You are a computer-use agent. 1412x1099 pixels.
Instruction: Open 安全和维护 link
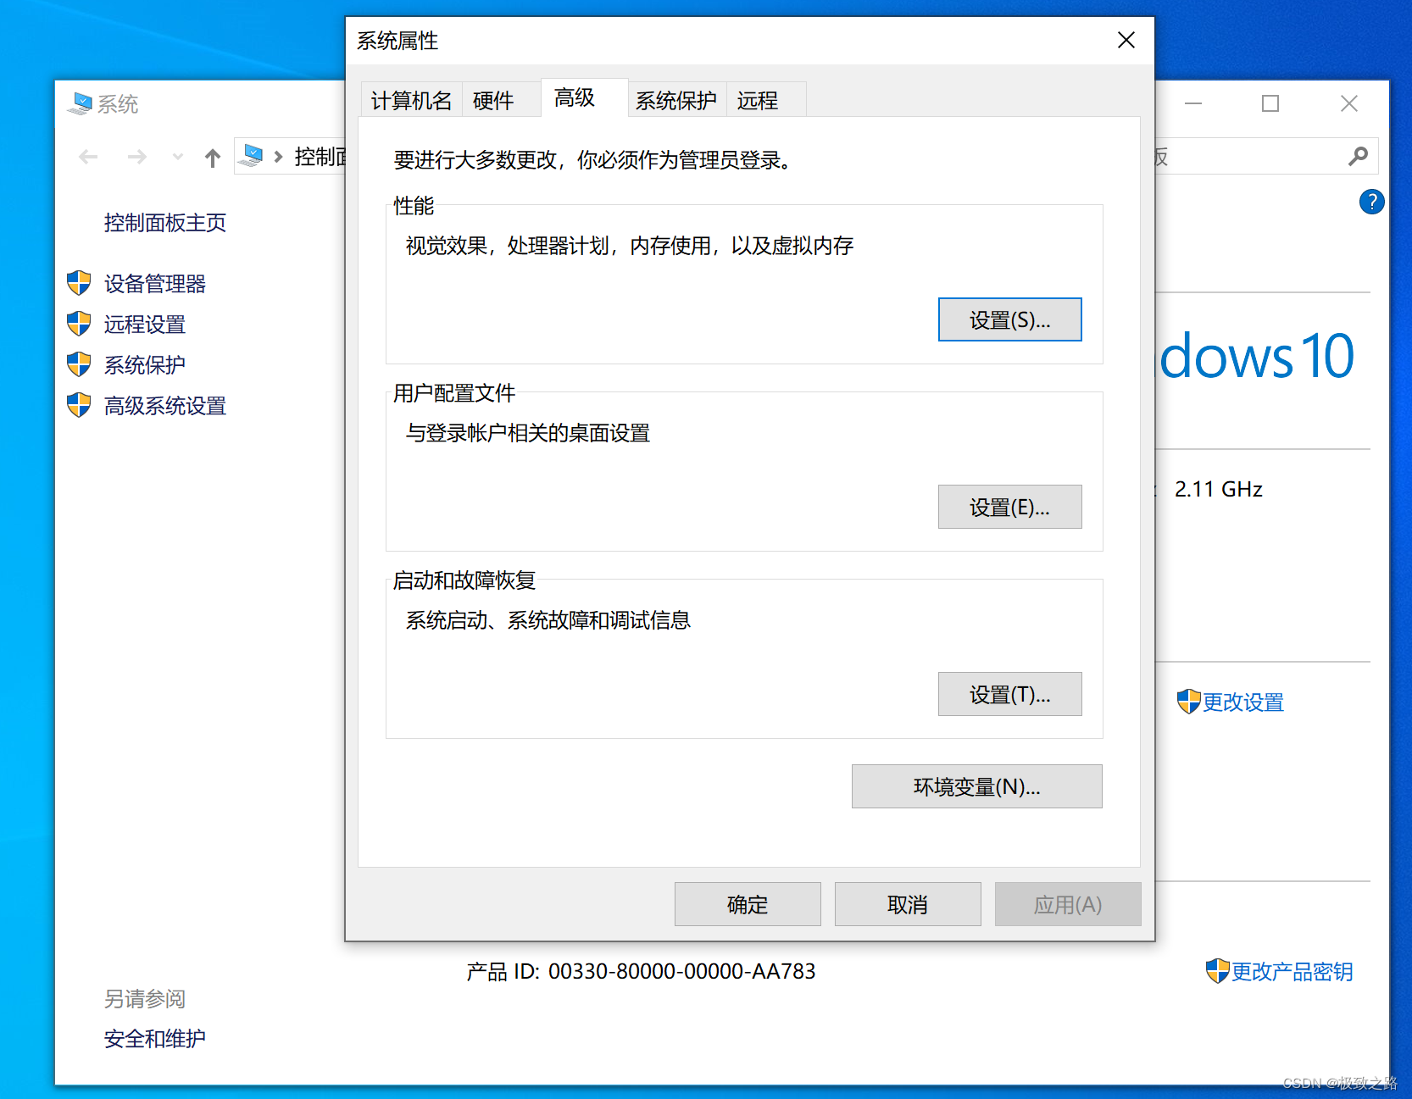155,1039
